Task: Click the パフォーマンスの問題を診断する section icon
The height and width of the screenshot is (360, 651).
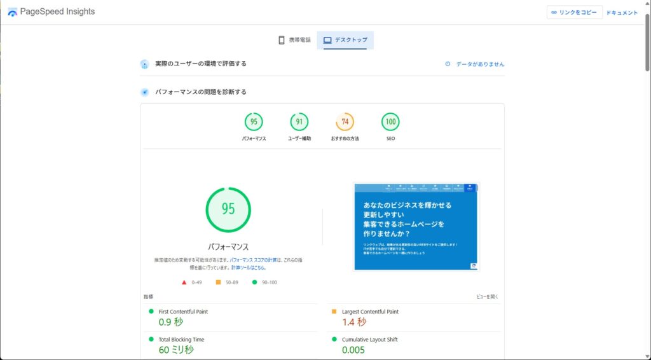Action: point(144,92)
